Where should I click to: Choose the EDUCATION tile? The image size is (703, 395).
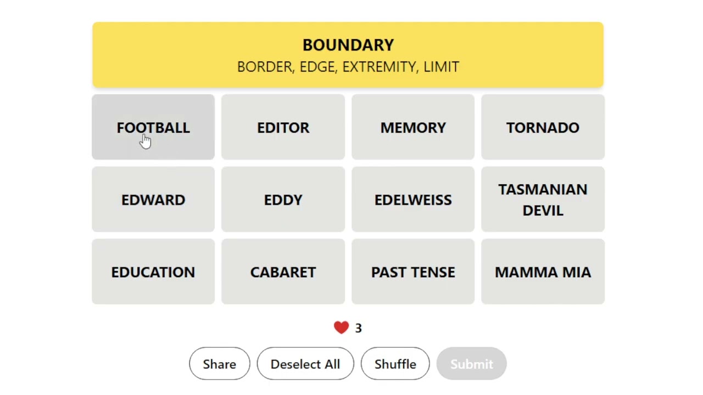(153, 272)
